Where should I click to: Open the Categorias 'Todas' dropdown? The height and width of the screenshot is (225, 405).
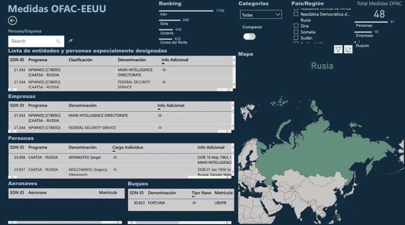(x=261, y=15)
